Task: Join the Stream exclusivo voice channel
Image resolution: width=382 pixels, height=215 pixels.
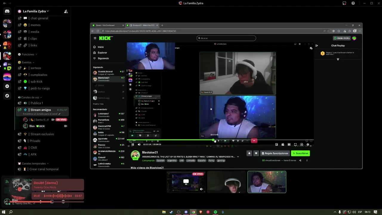Action: pos(42,134)
